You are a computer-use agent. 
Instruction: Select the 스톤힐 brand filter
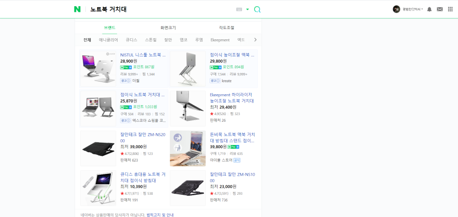pyautogui.click(x=151, y=40)
